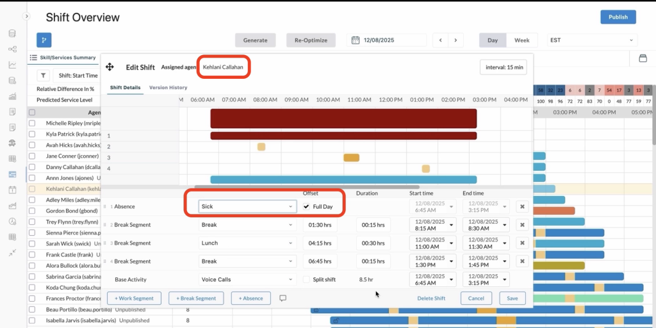This screenshot has width=656, height=328.
Task: Uncheck the Full Day checkbox
Action: point(307,207)
